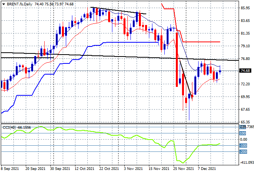This screenshot has height=173, width=254.
Task: Click the 83.65 price axis label
Action: click(245, 20)
